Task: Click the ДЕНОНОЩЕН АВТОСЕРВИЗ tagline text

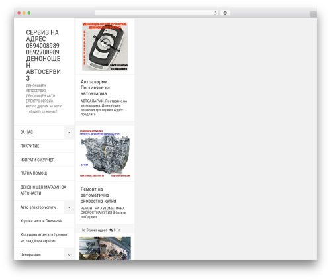Action: [44, 99]
